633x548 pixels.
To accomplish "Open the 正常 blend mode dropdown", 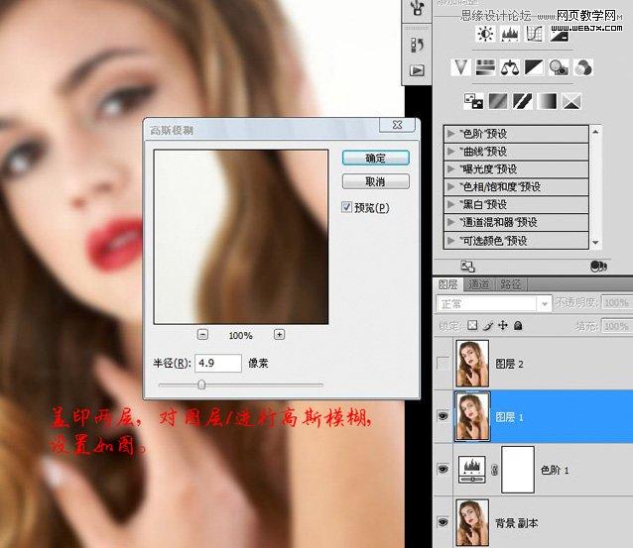I will 493,303.
